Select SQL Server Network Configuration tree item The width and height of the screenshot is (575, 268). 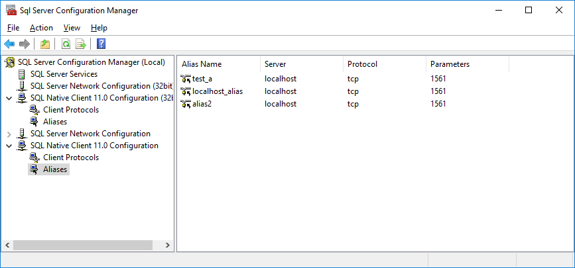click(x=90, y=134)
